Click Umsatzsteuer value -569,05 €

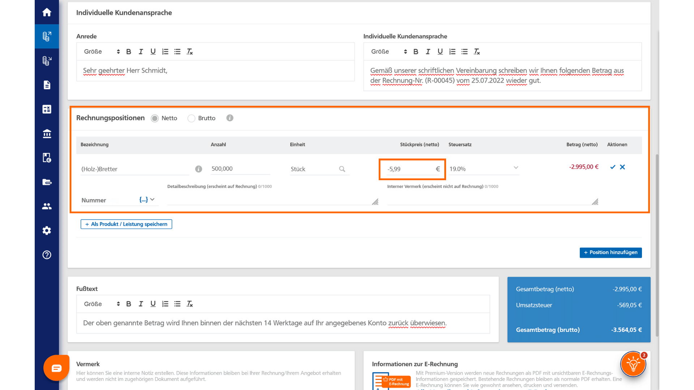pos(629,305)
